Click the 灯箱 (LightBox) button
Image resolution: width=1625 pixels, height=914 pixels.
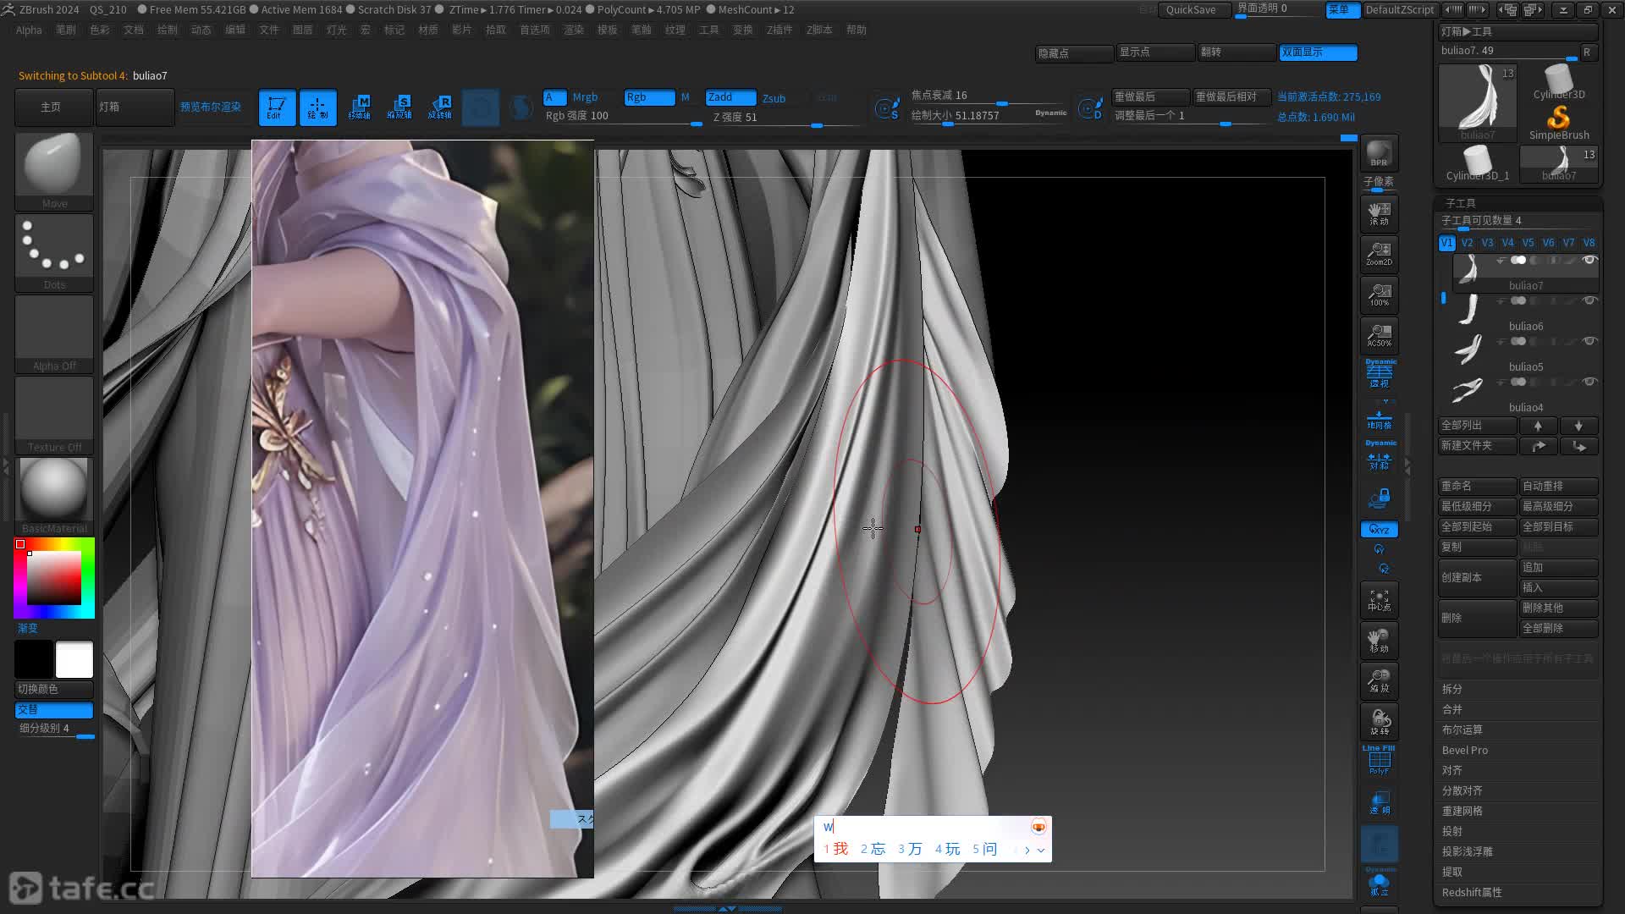point(135,107)
